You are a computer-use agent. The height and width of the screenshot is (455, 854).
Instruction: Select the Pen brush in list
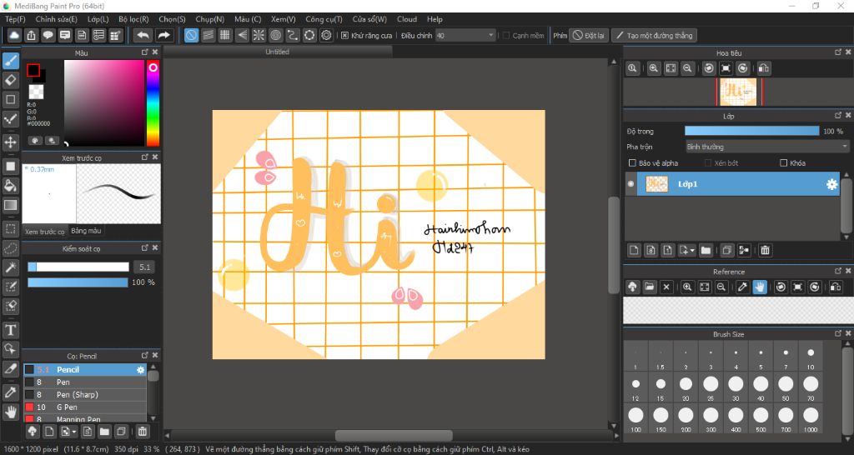(85, 382)
